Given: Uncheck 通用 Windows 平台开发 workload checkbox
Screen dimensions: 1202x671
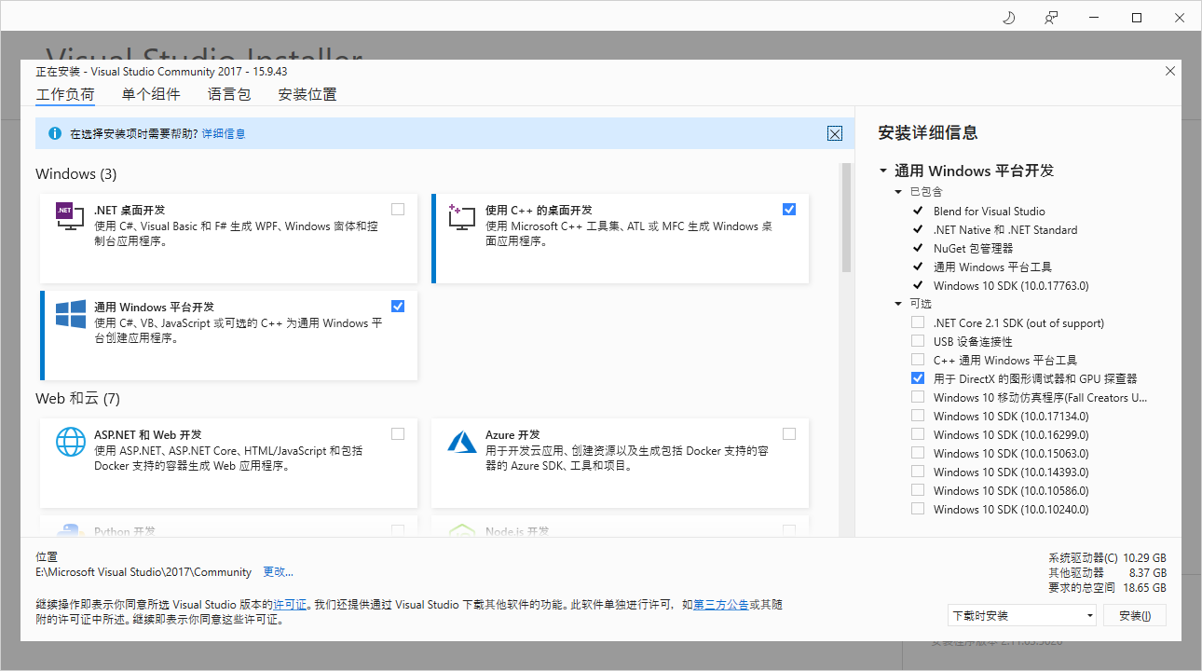Looking at the screenshot, I should [398, 306].
